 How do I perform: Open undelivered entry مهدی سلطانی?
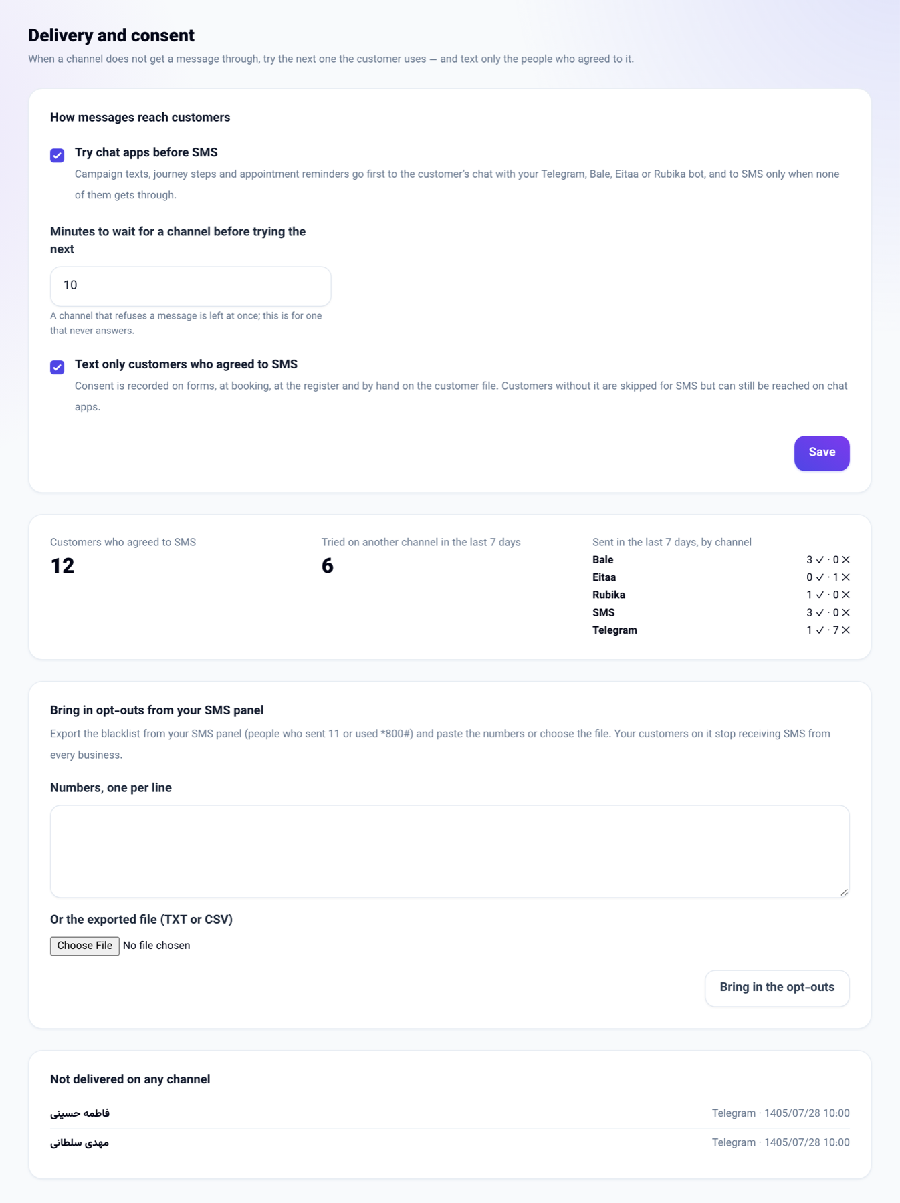click(x=449, y=1143)
